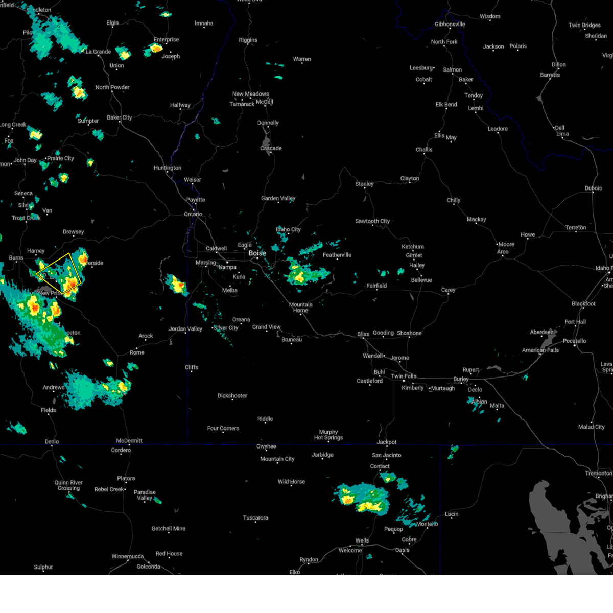The width and height of the screenshot is (613, 613).
Task: Click the Enterprise label
Action: pos(167,39)
